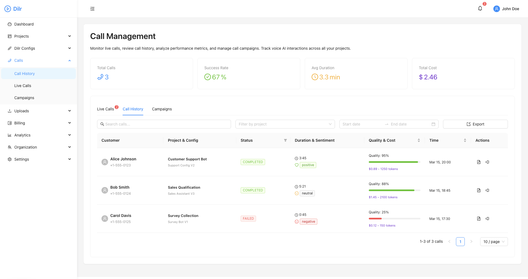
Task: Select Live Calls in the sidebar menu
Action: pos(23,86)
